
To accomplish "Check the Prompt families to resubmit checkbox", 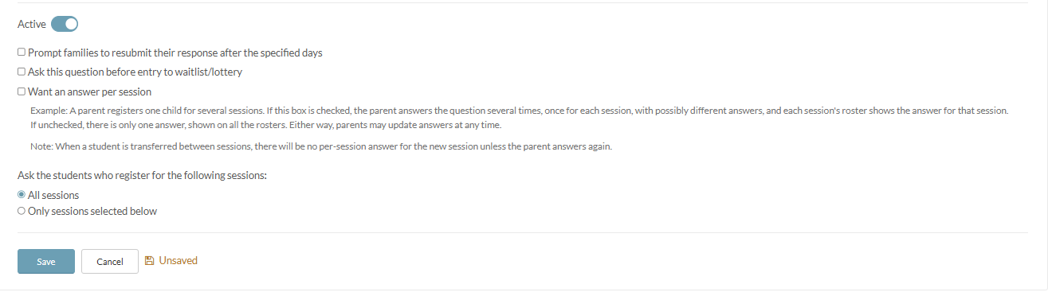I will (22, 53).
